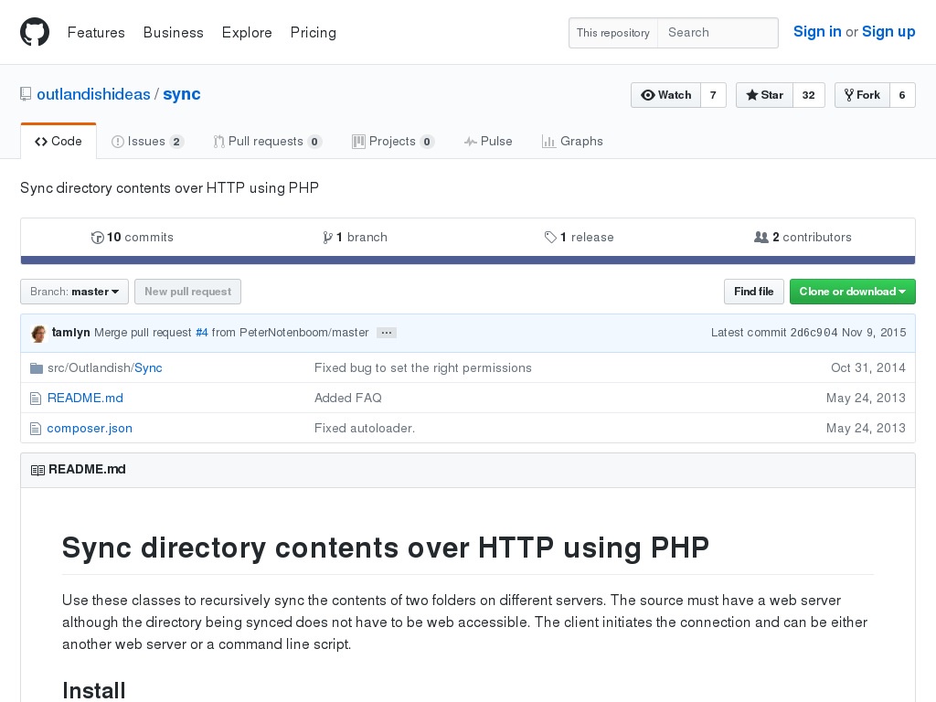
Task: Click Sign up link
Action: point(888,32)
